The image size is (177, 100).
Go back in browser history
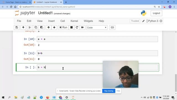pos(3,7)
